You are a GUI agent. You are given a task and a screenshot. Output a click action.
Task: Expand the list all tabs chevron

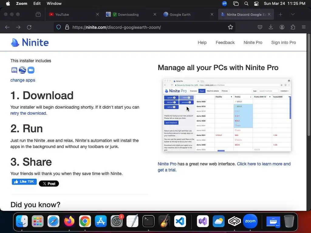(293, 15)
